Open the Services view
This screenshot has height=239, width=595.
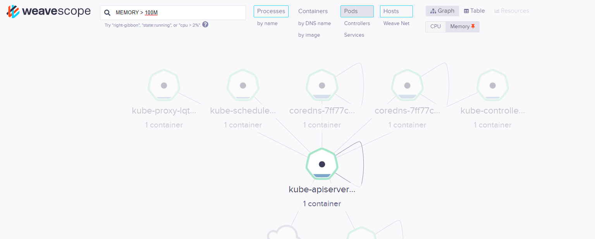coord(354,35)
